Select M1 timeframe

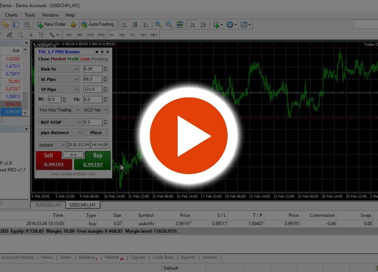69,35
